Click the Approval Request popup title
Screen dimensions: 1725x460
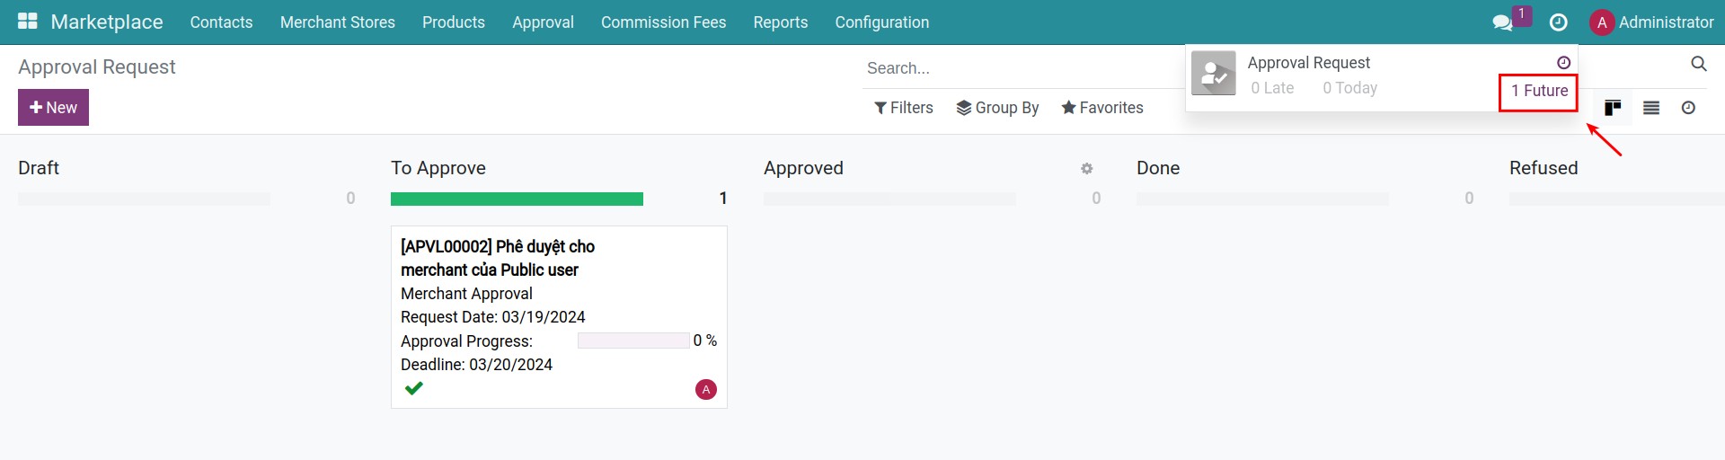[1308, 63]
